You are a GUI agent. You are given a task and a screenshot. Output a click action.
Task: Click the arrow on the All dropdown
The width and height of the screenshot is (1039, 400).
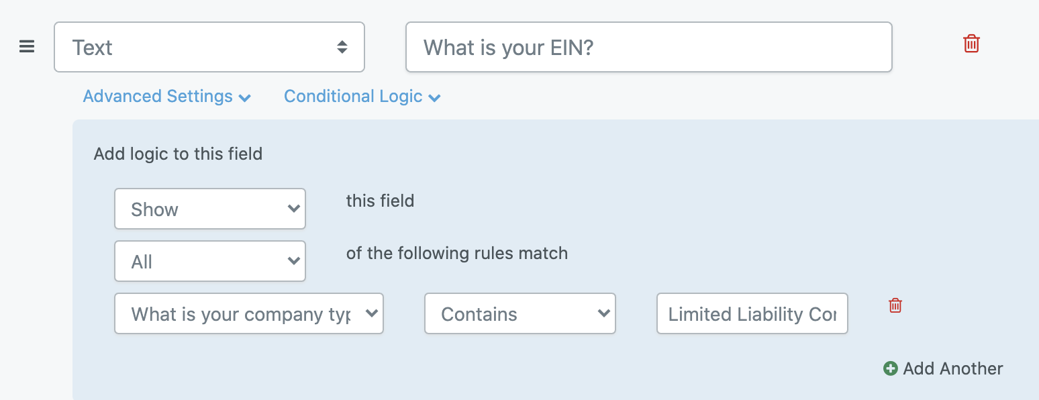tap(293, 261)
